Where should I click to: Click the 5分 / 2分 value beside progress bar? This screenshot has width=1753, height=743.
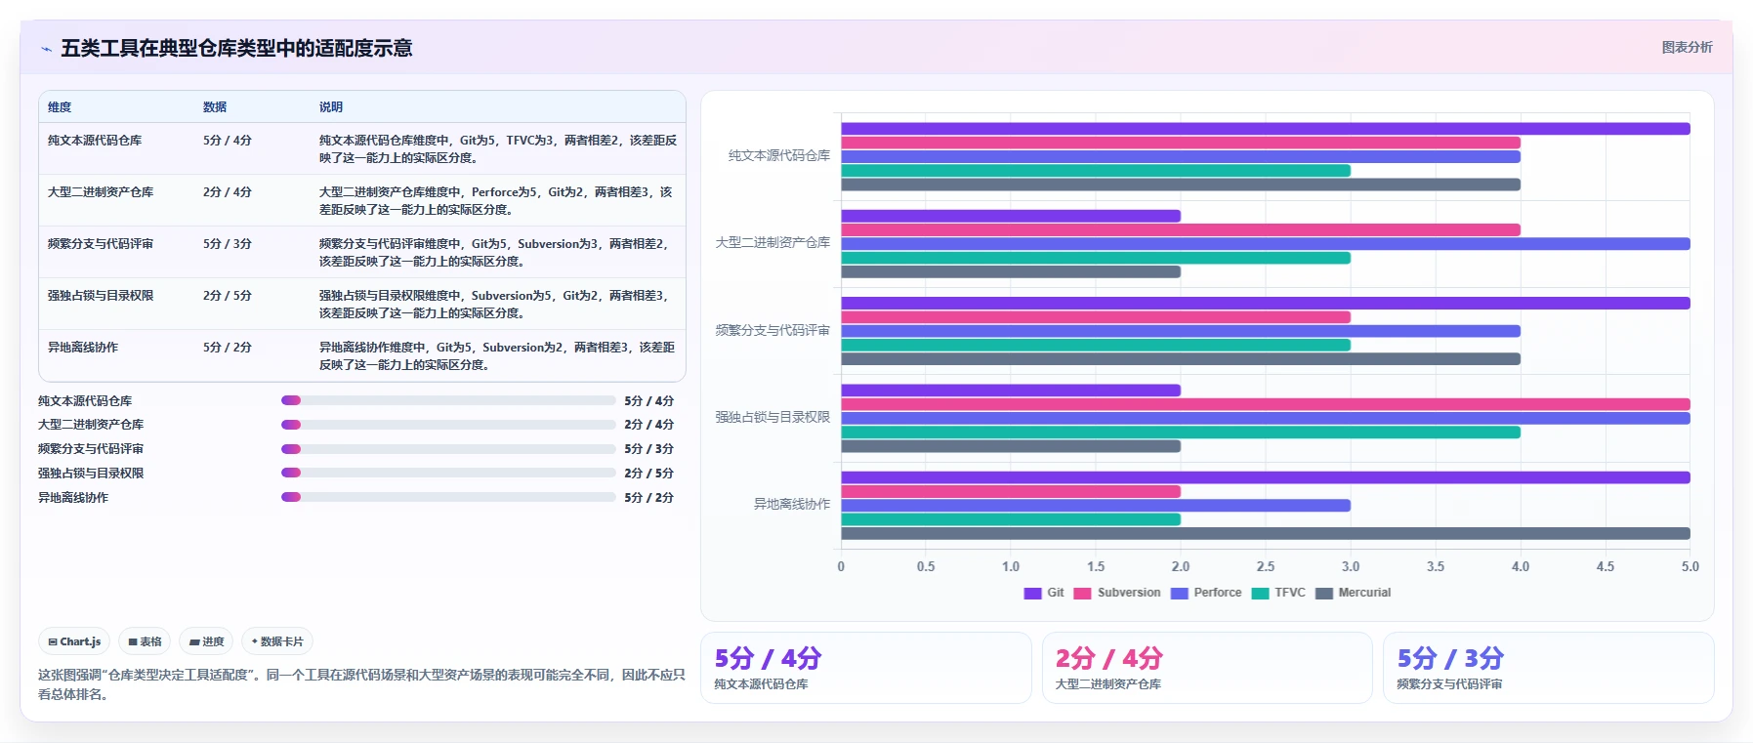coord(649,498)
